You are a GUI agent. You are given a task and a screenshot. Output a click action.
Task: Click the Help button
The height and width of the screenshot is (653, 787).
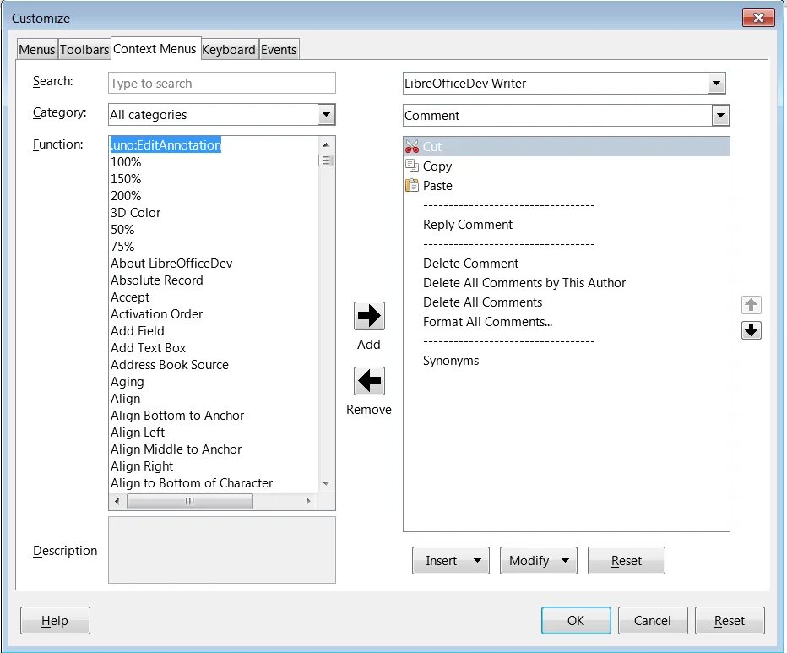pyautogui.click(x=55, y=620)
